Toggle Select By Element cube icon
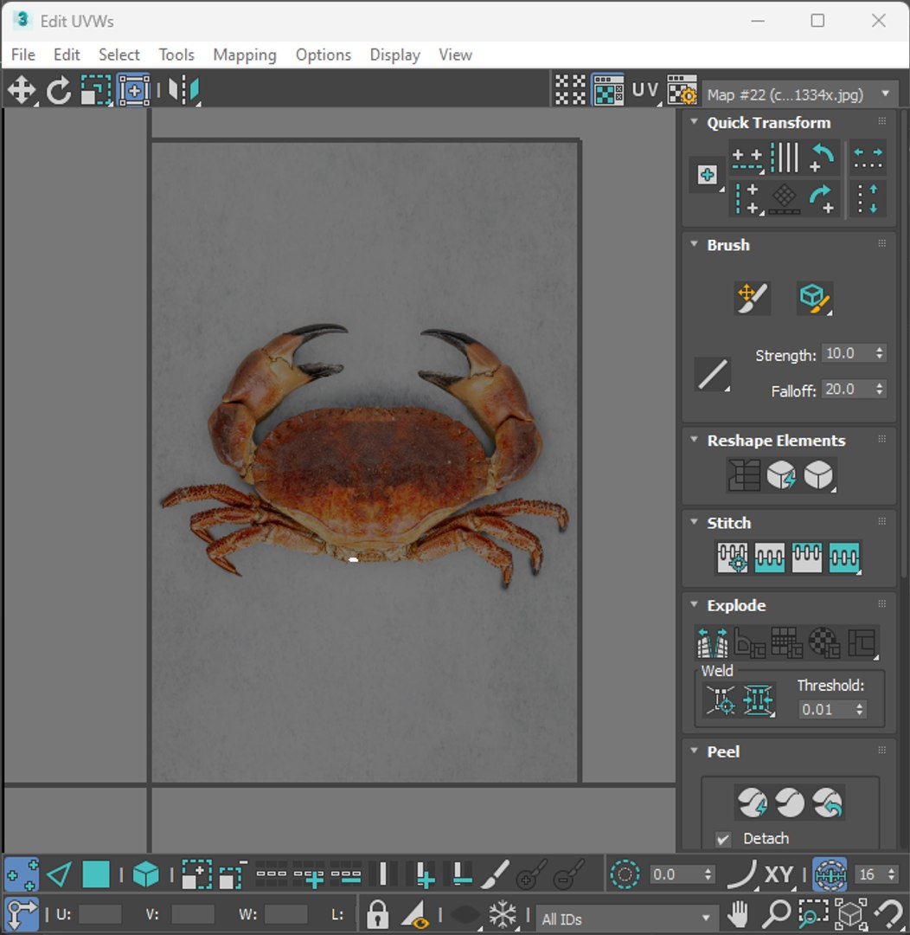Viewport: 910px width, 935px height. (145, 874)
